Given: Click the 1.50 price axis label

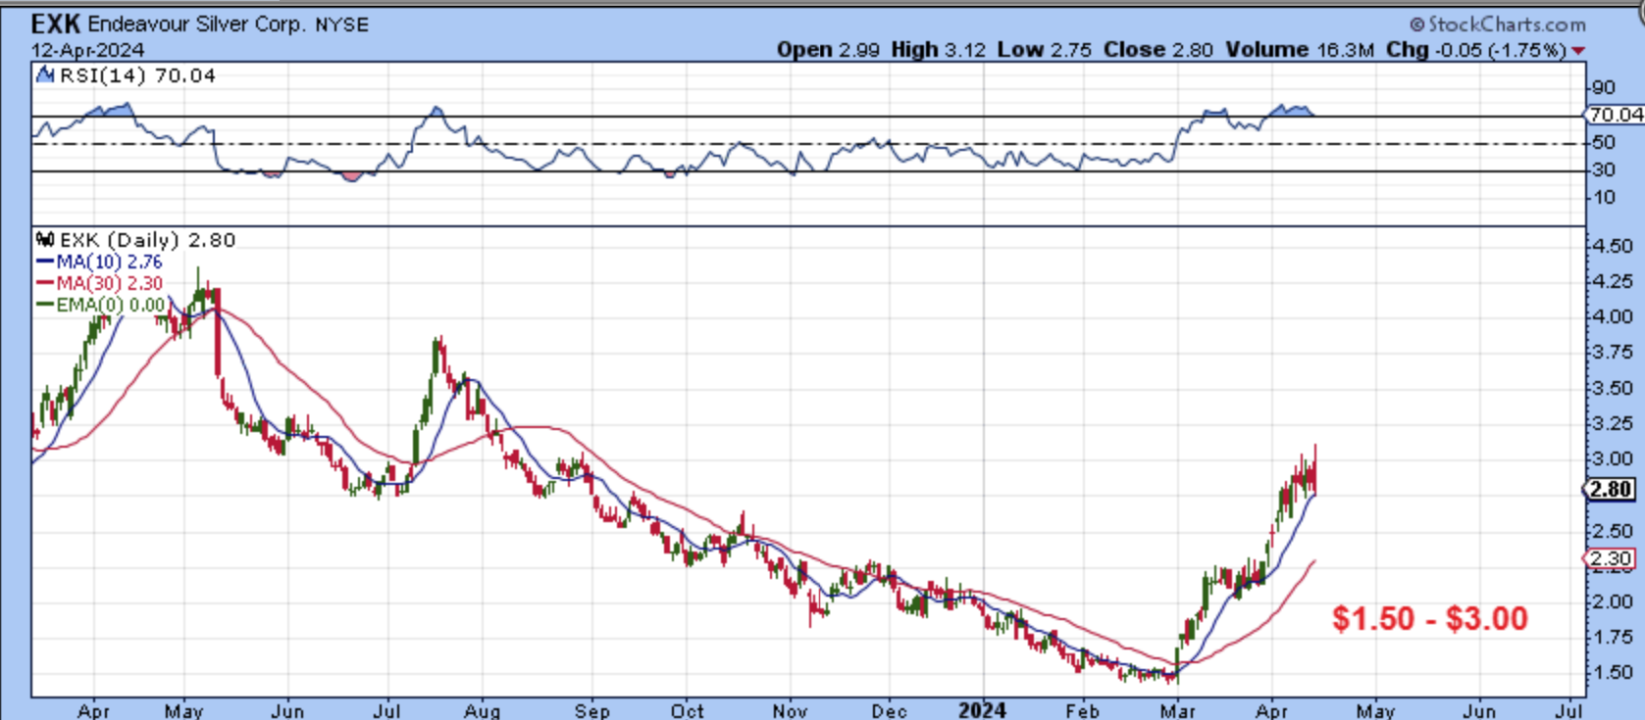Looking at the screenshot, I should point(1611,673).
